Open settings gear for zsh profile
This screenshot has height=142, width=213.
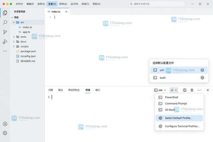(202, 70)
